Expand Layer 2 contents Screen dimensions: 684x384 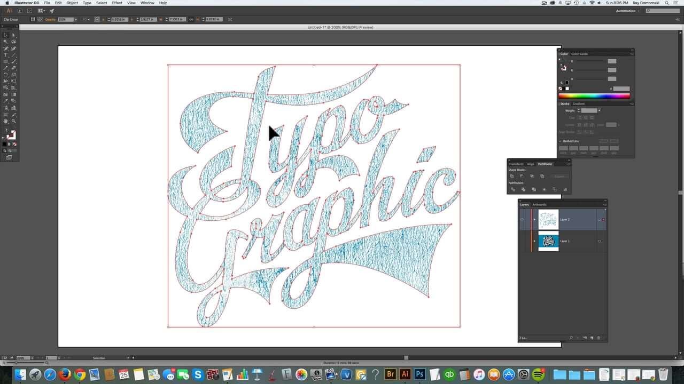534,219
